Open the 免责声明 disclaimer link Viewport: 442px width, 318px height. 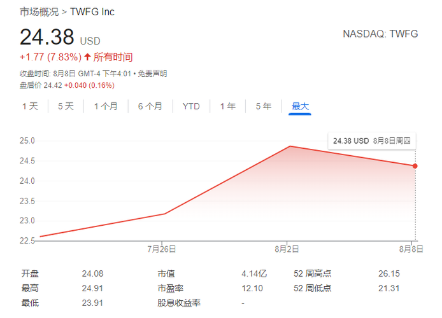(152, 74)
